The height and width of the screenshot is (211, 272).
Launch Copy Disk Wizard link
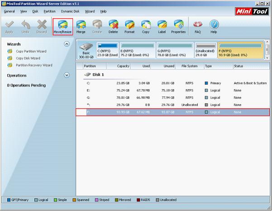pyautogui.click(x=28, y=58)
